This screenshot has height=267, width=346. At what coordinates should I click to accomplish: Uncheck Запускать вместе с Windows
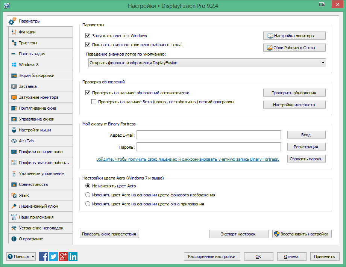coord(88,36)
